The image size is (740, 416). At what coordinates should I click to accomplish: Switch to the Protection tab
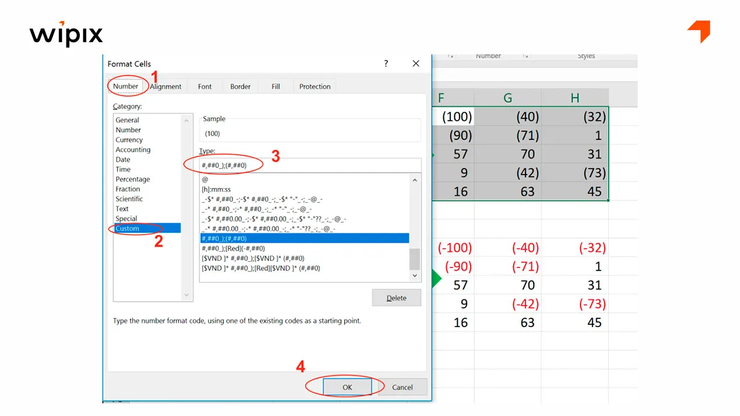coord(314,86)
